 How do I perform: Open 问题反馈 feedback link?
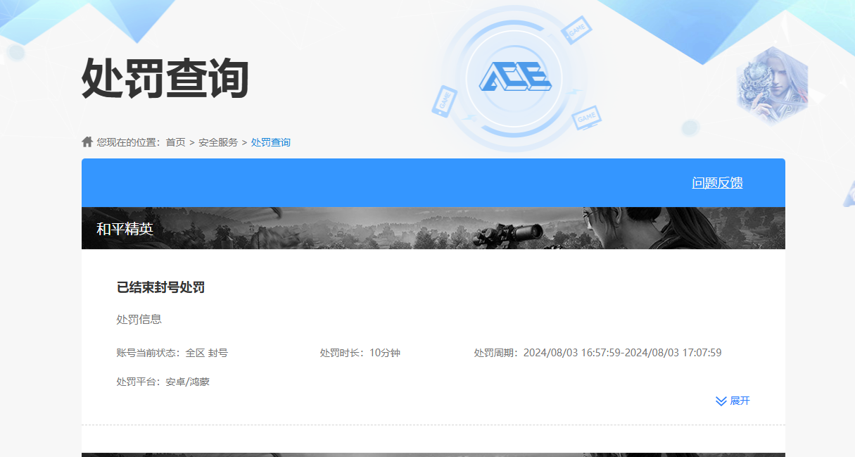pos(717,183)
